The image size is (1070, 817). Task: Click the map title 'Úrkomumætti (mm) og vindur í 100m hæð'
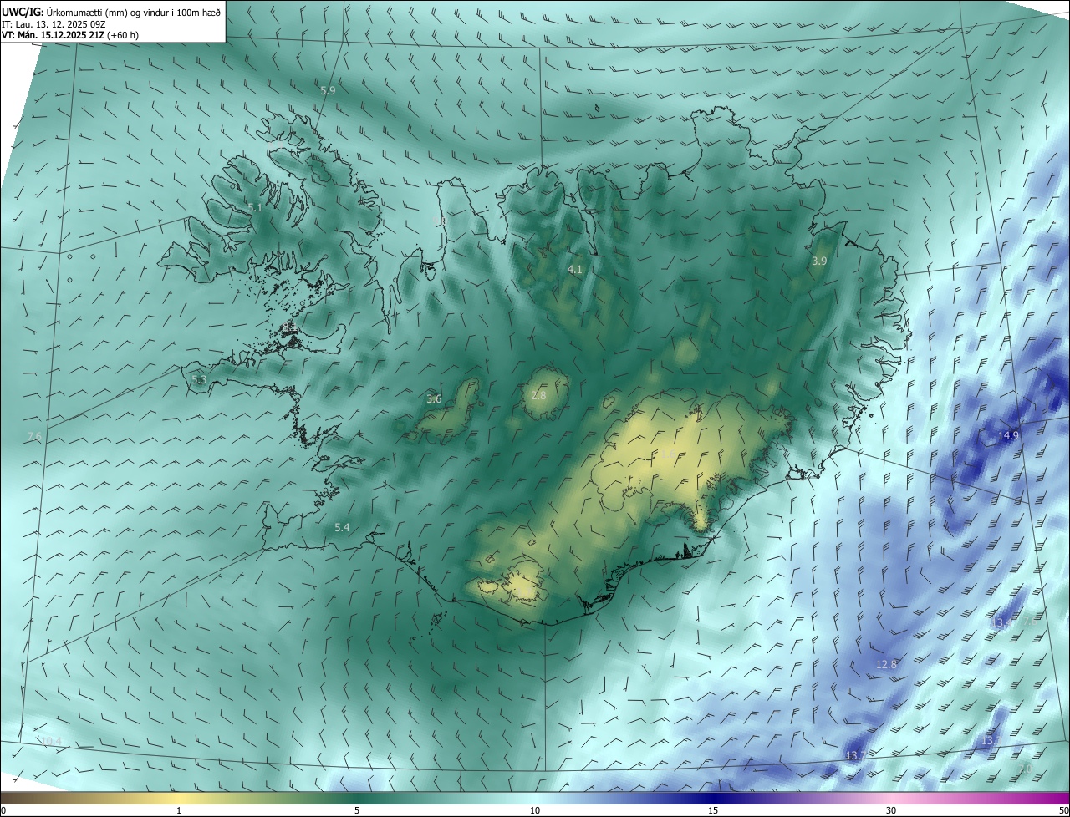[134, 12]
